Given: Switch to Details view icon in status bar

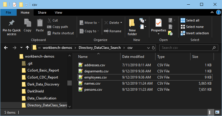Looking at the screenshot, I should coord(211,112).
